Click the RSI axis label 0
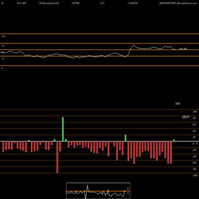Image resolution: width=199 pixels, height=199 pixels. (2, 68)
